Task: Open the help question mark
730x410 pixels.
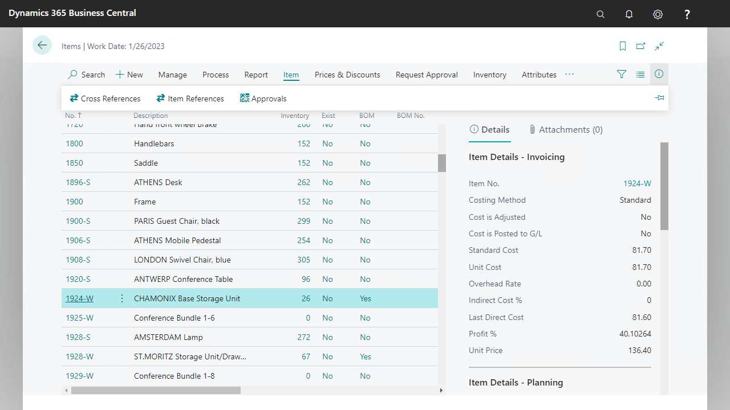Action: pos(687,14)
